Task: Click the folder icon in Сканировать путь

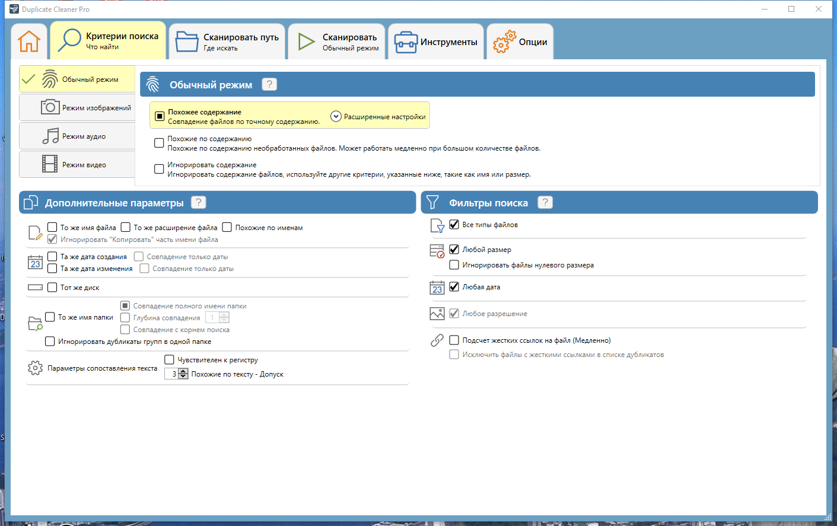Action: 187,42
